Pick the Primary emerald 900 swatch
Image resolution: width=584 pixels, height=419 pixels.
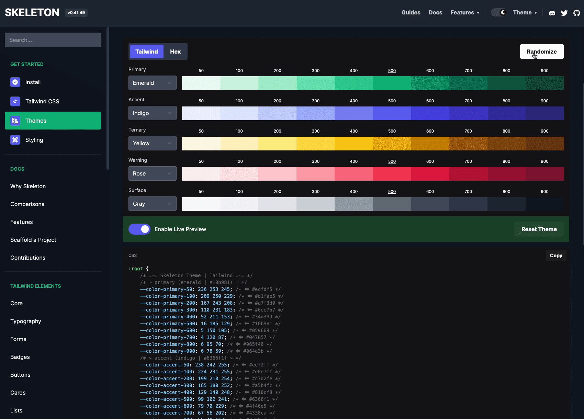click(x=544, y=83)
